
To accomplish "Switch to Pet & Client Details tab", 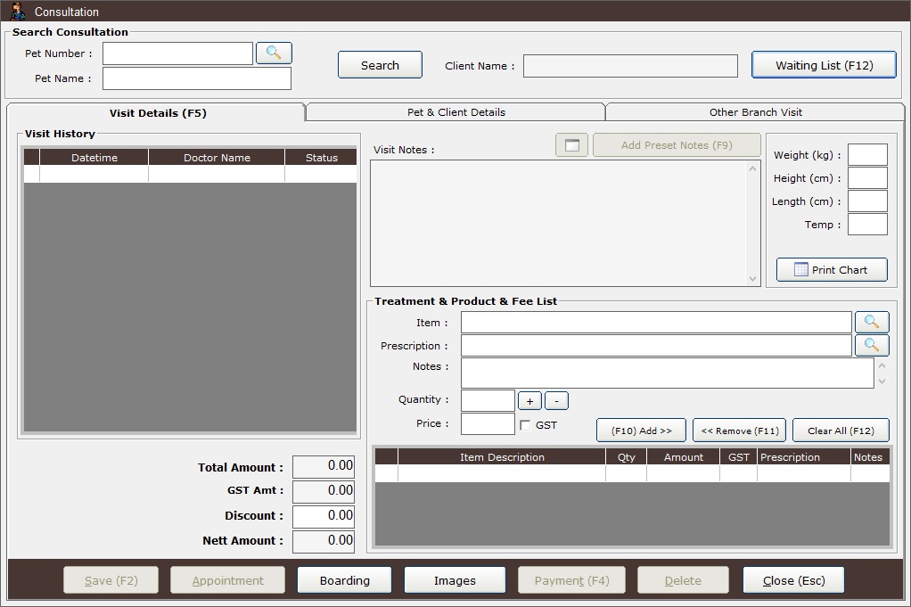I will click(x=455, y=112).
